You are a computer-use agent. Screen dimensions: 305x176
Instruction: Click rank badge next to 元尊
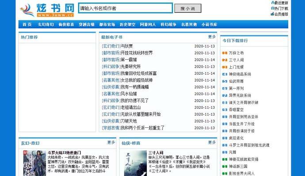tap(225, 152)
